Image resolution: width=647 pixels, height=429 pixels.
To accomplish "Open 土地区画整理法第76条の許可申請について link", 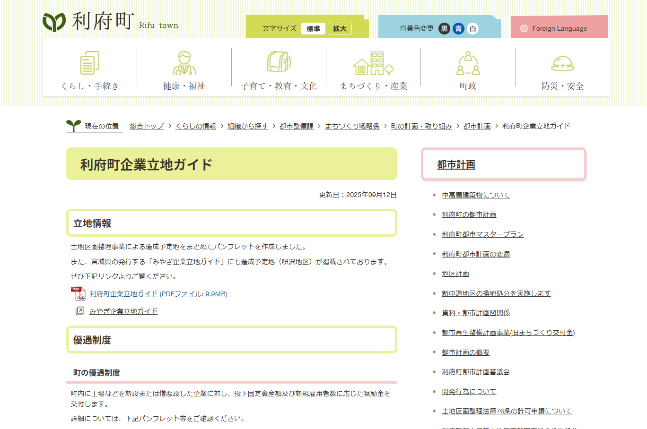I will [507, 411].
